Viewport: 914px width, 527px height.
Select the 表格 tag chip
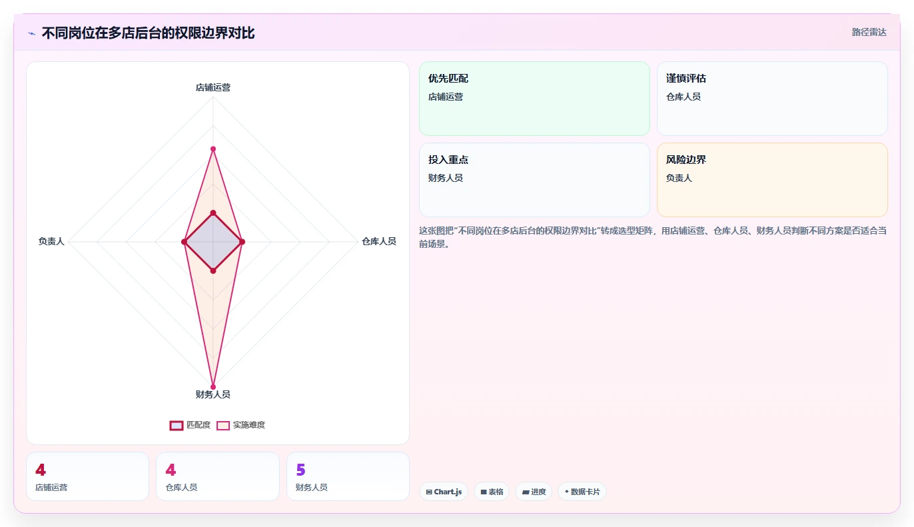492,492
